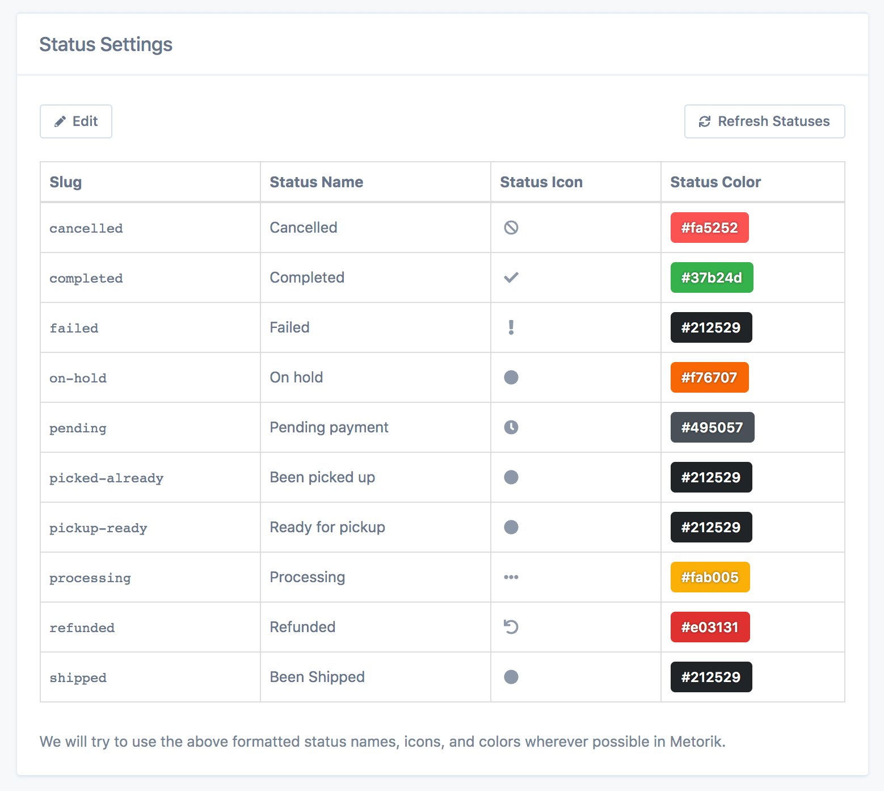Click the #e03131 refunded color badge
This screenshot has height=791, width=884.
coord(710,627)
